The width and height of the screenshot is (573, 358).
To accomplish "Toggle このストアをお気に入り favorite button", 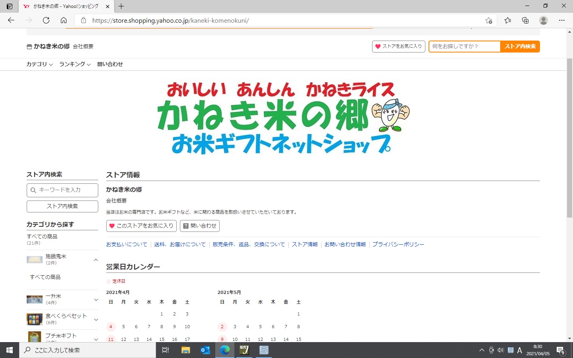I will pos(141,226).
